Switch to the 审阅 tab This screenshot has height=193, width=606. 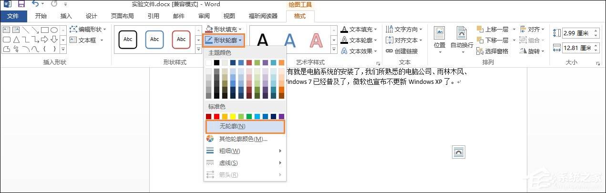pyautogui.click(x=204, y=16)
